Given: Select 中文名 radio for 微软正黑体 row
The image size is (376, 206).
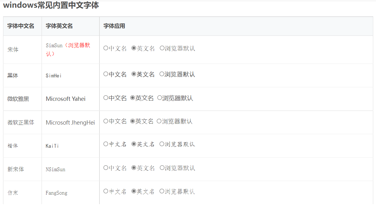Looking at the screenshot, I should [106, 121].
